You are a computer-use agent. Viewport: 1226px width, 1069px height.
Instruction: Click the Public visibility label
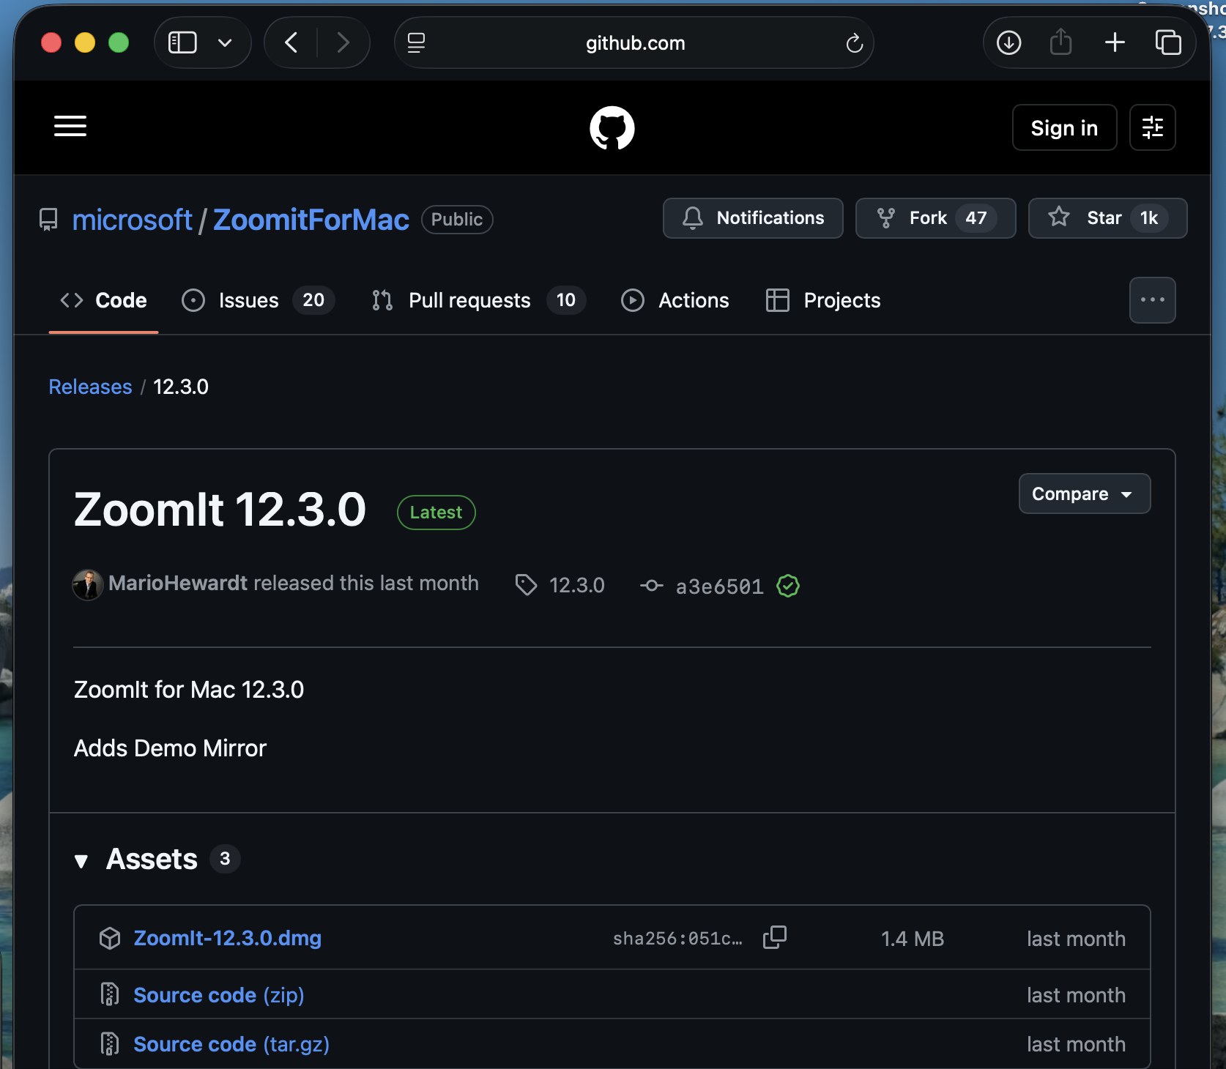tap(457, 220)
